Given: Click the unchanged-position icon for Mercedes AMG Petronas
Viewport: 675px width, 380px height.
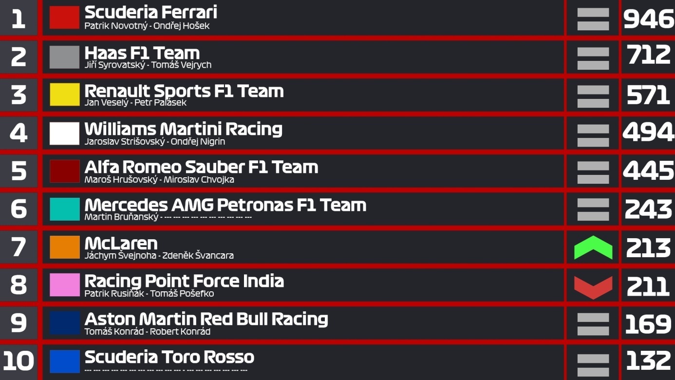Looking at the screenshot, I should 593,209.
